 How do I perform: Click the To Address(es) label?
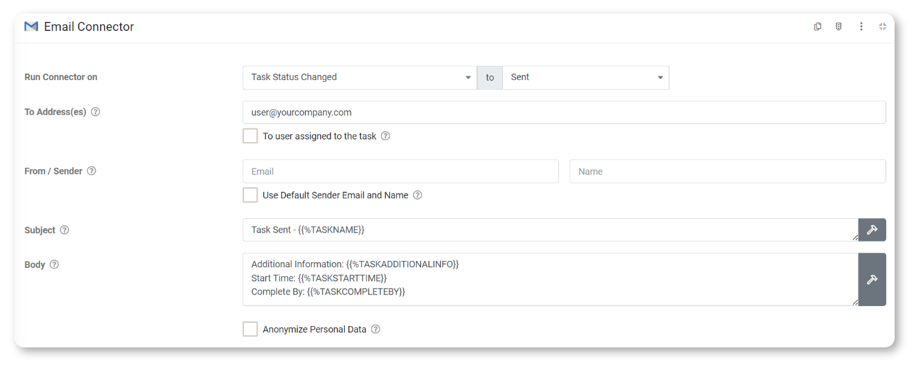(56, 112)
